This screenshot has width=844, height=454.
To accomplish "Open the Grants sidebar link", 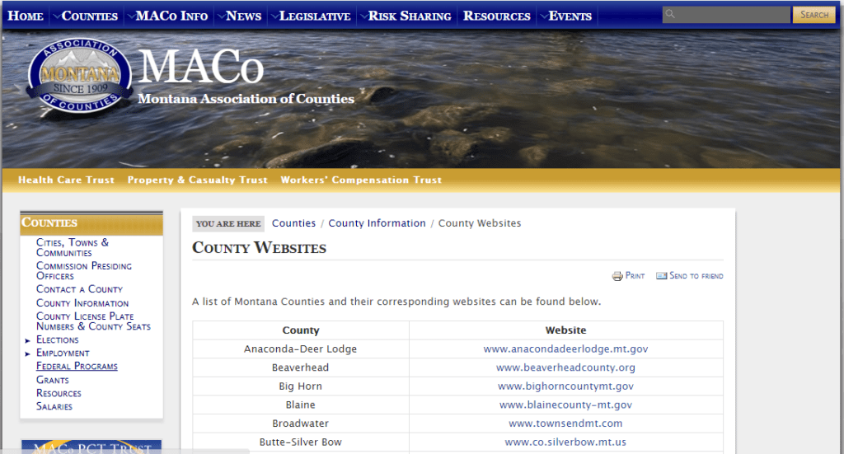I will coord(53,380).
